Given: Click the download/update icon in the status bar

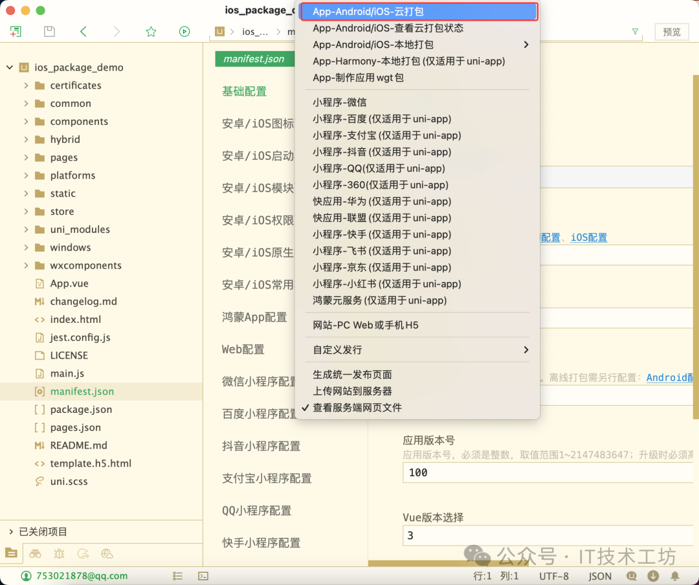Looking at the screenshot, I should point(652,576).
